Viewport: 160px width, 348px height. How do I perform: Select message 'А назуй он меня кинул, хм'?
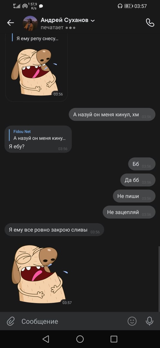point(112,114)
